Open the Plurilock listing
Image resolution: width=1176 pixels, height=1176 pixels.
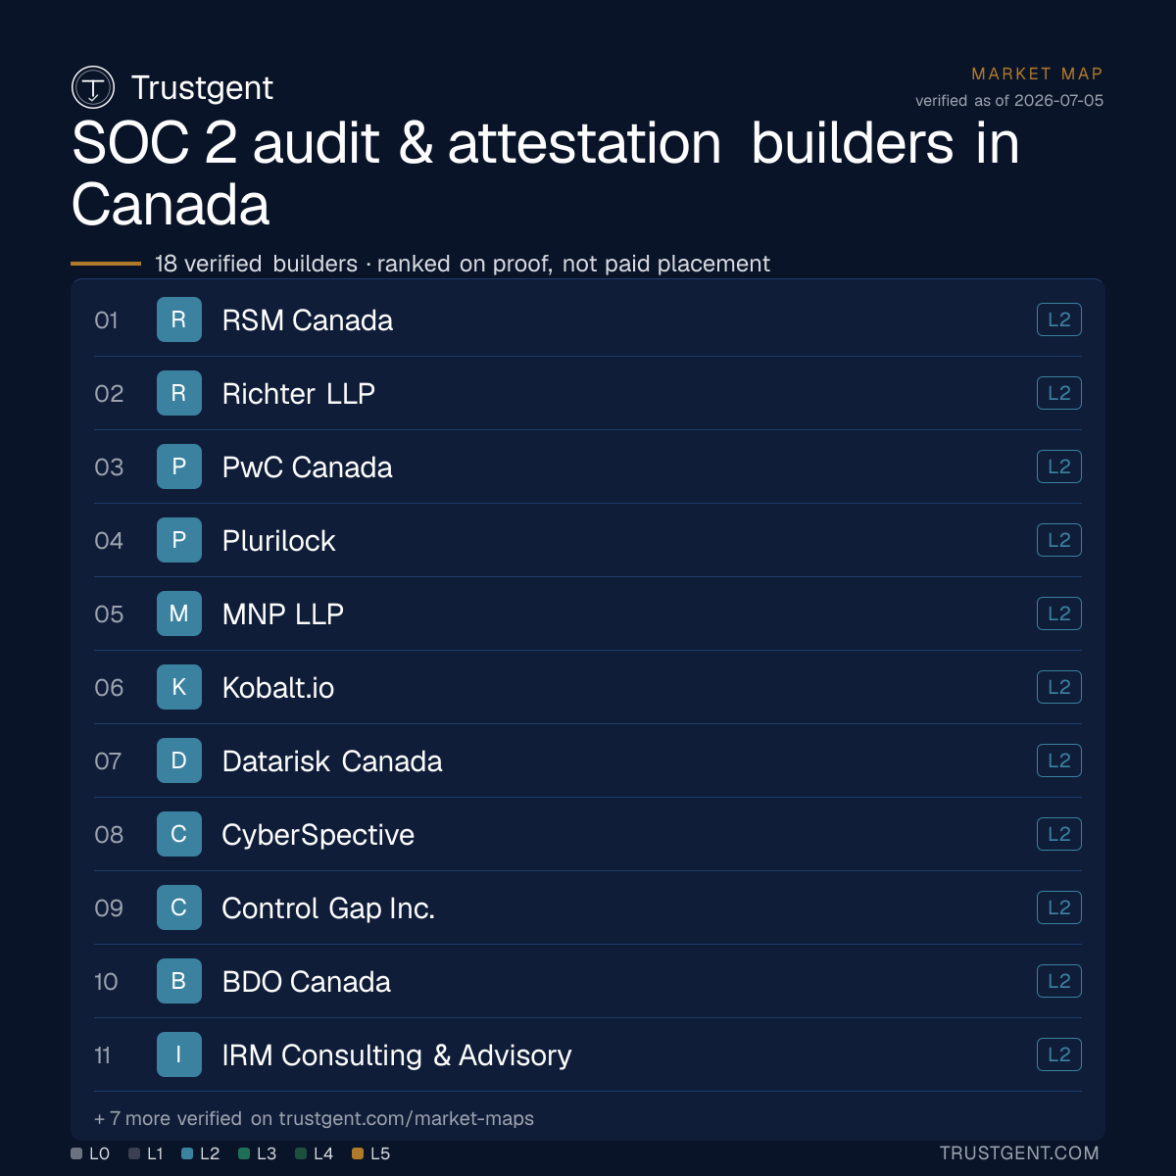tap(588, 540)
